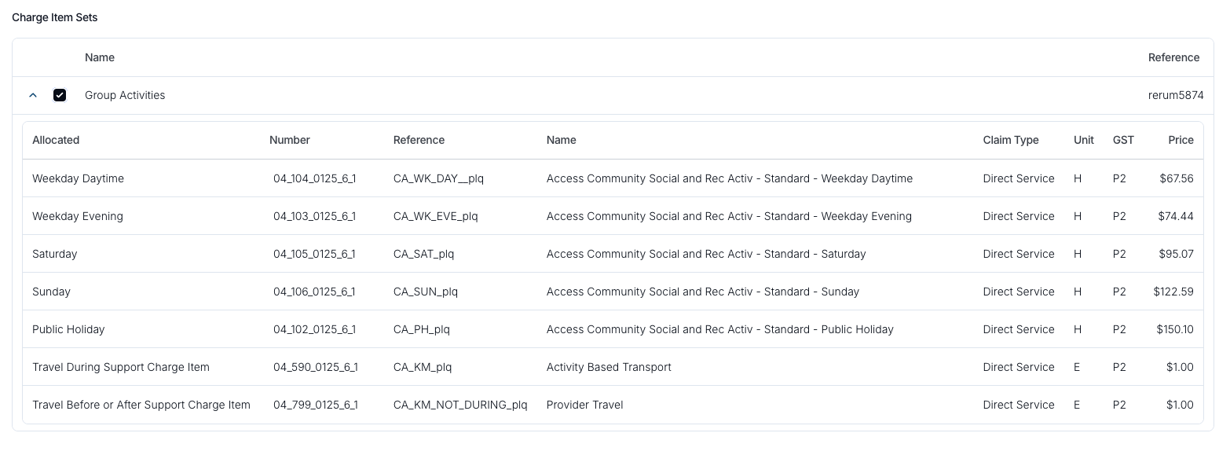Click the Activity Based Transport name
This screenshot has width=1230, height=455.
(609, 367)
